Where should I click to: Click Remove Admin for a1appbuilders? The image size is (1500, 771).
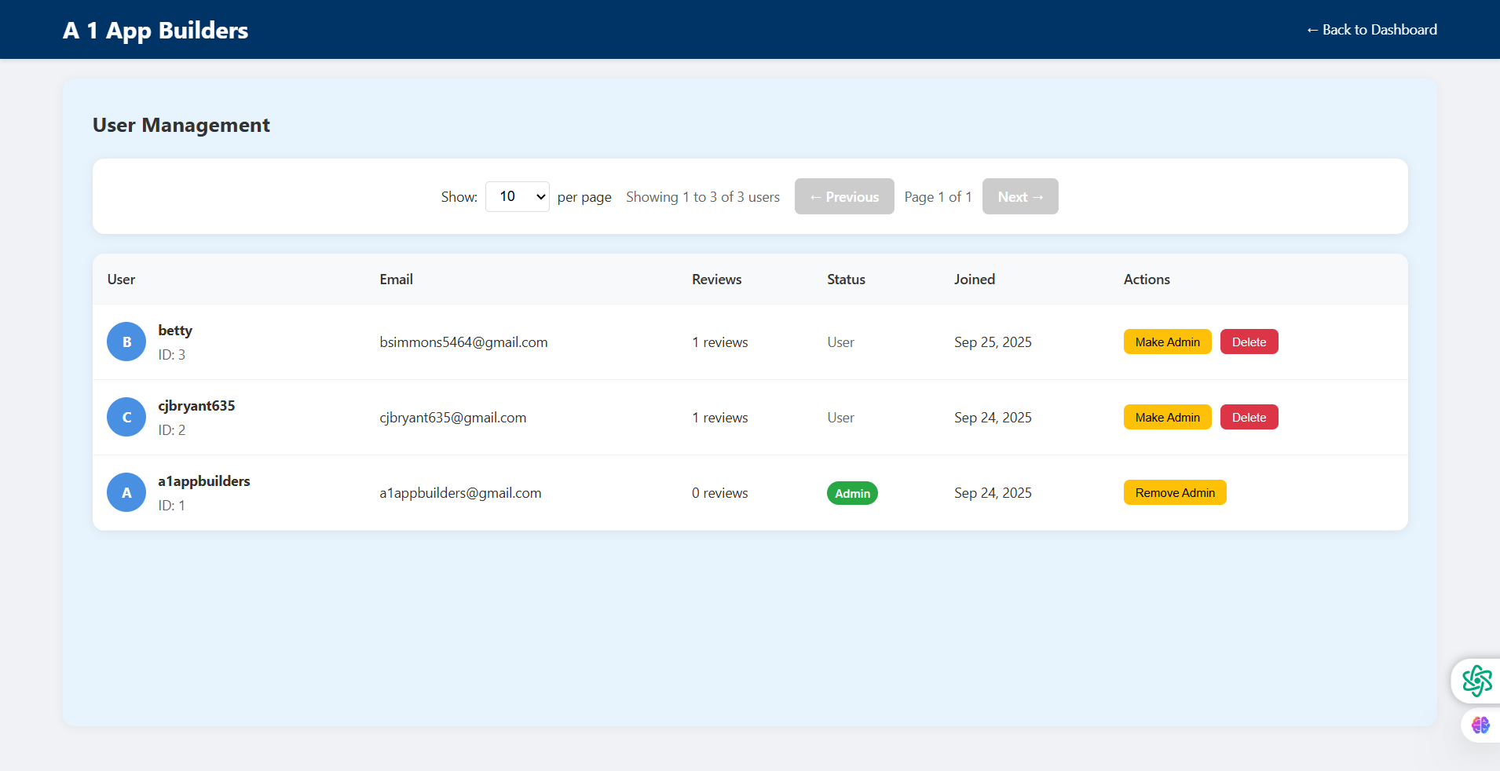pos(1174,492)
